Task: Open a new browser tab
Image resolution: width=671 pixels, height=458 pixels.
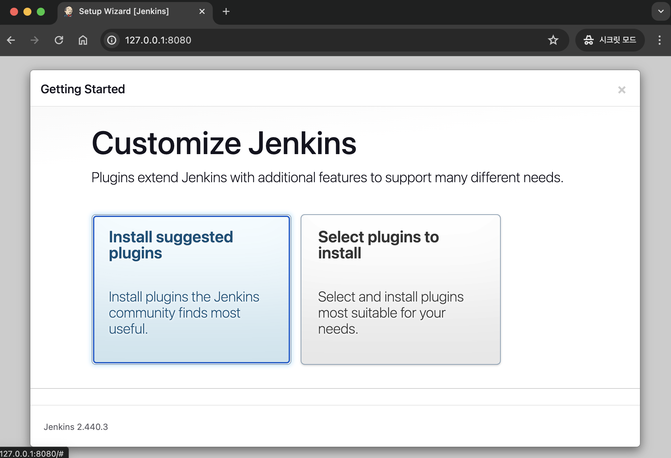Action: click(x=226, y=11)
